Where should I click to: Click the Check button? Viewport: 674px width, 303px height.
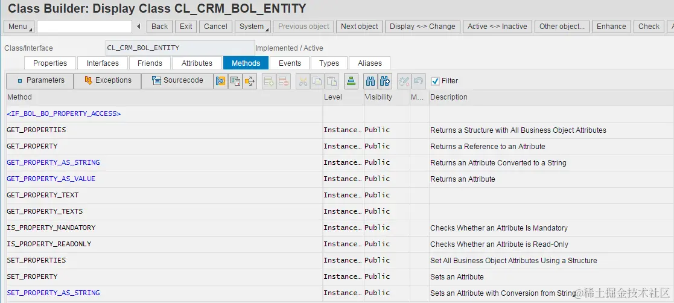tap(649, 27)
